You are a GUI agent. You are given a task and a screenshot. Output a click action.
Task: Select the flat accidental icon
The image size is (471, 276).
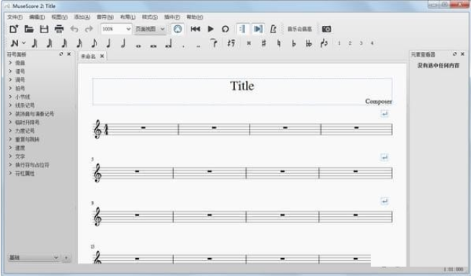(294, 43)
